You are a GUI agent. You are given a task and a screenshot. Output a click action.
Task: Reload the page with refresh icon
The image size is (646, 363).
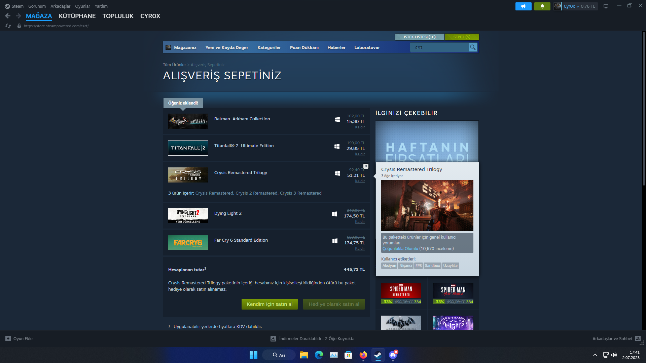click(8, 26)
